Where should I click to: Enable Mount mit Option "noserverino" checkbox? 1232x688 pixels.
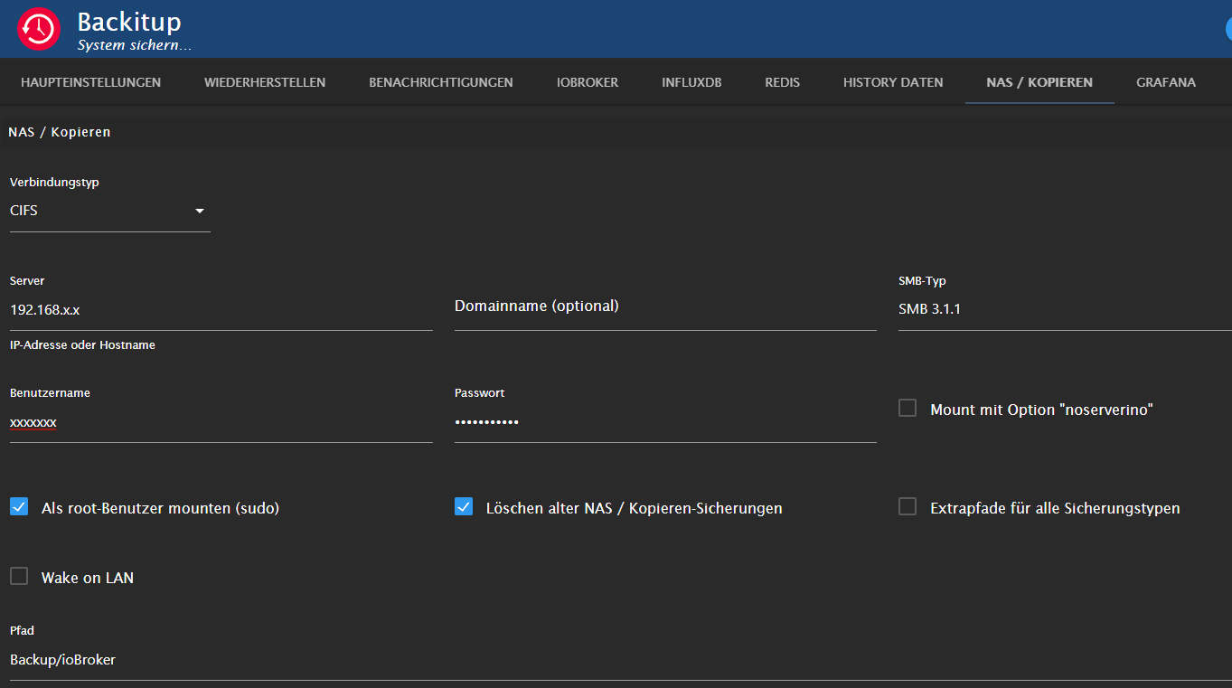click(908, 409)
